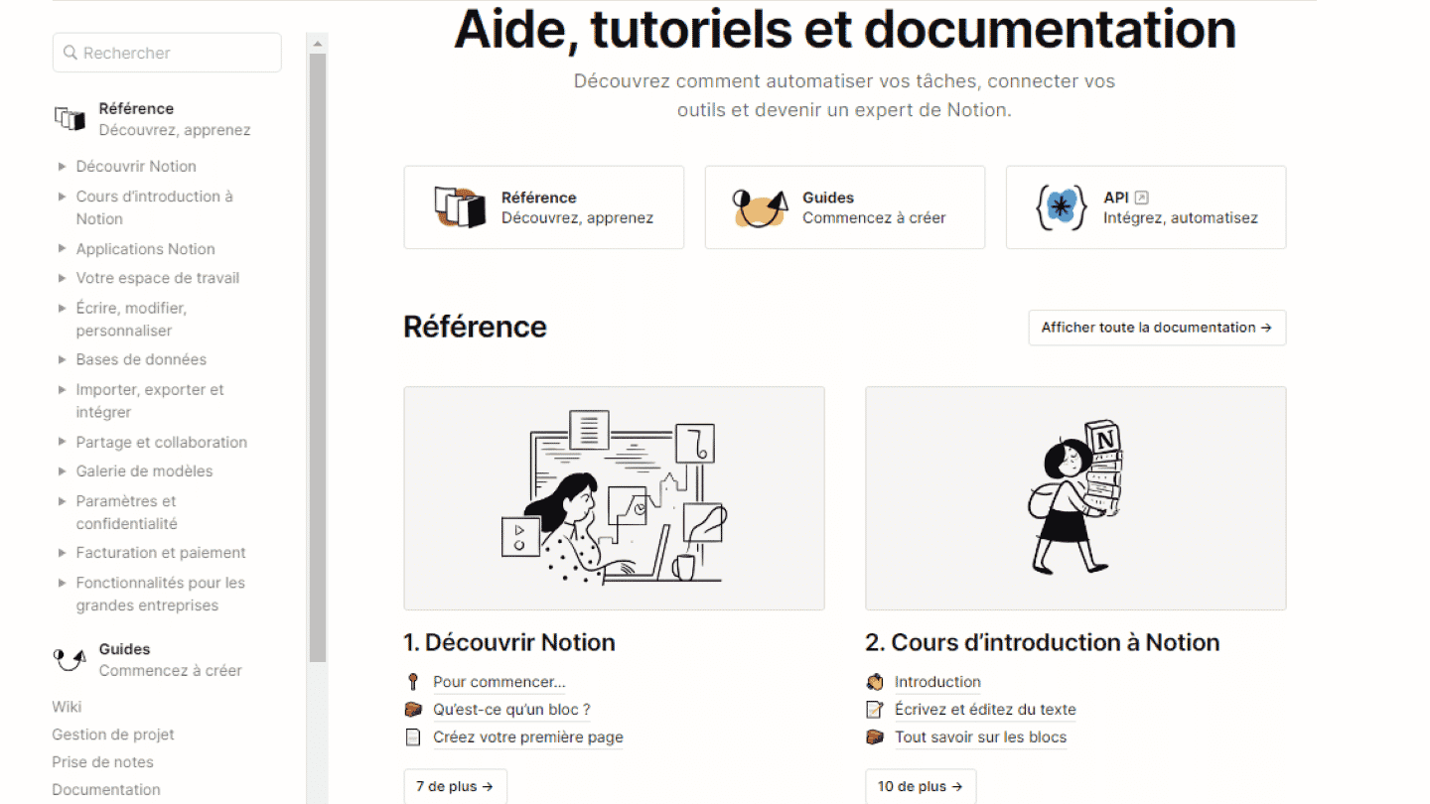Click the 7 de plus button
This screenshot has height=804, width=1430.
(x=455, y=786)
